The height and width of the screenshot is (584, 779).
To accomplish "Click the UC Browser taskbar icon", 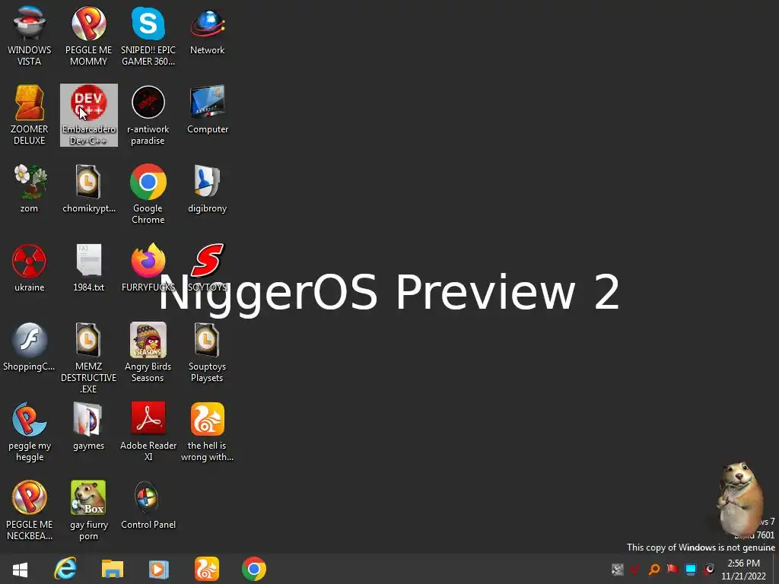I will (207, 569).
